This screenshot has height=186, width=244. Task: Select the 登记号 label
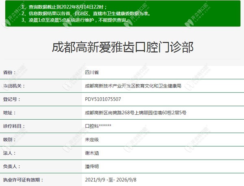[12, 99]
